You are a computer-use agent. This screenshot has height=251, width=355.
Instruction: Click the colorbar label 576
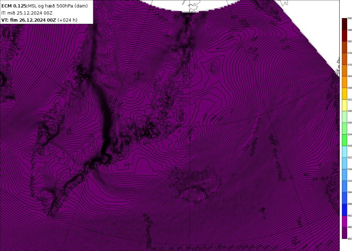click(x=350, y=53)
